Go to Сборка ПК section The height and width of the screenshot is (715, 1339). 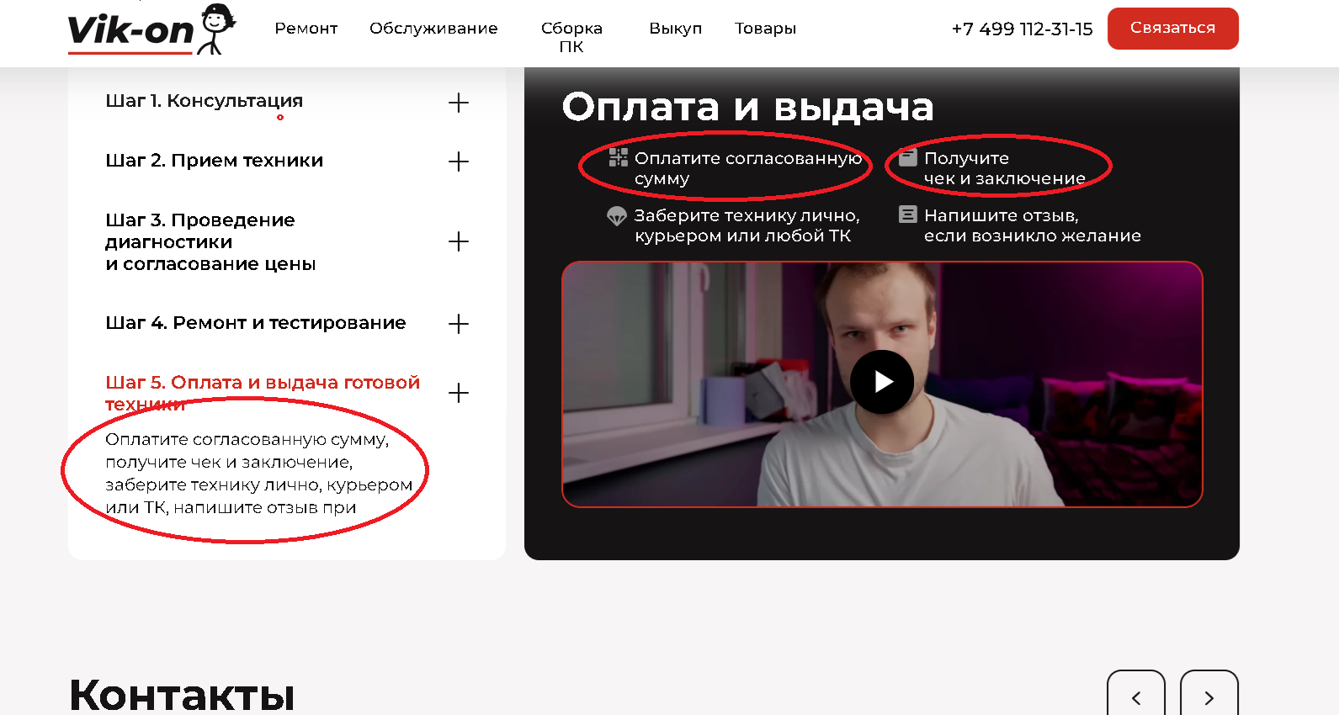pyautogui.click(x=571, y=37)
